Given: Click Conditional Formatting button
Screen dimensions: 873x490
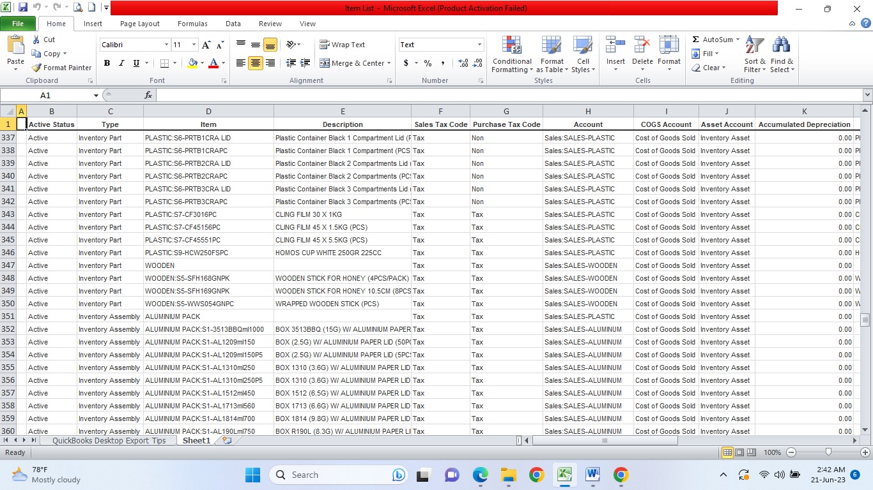Looking at the screenshot, I should (x=512, y=55).
